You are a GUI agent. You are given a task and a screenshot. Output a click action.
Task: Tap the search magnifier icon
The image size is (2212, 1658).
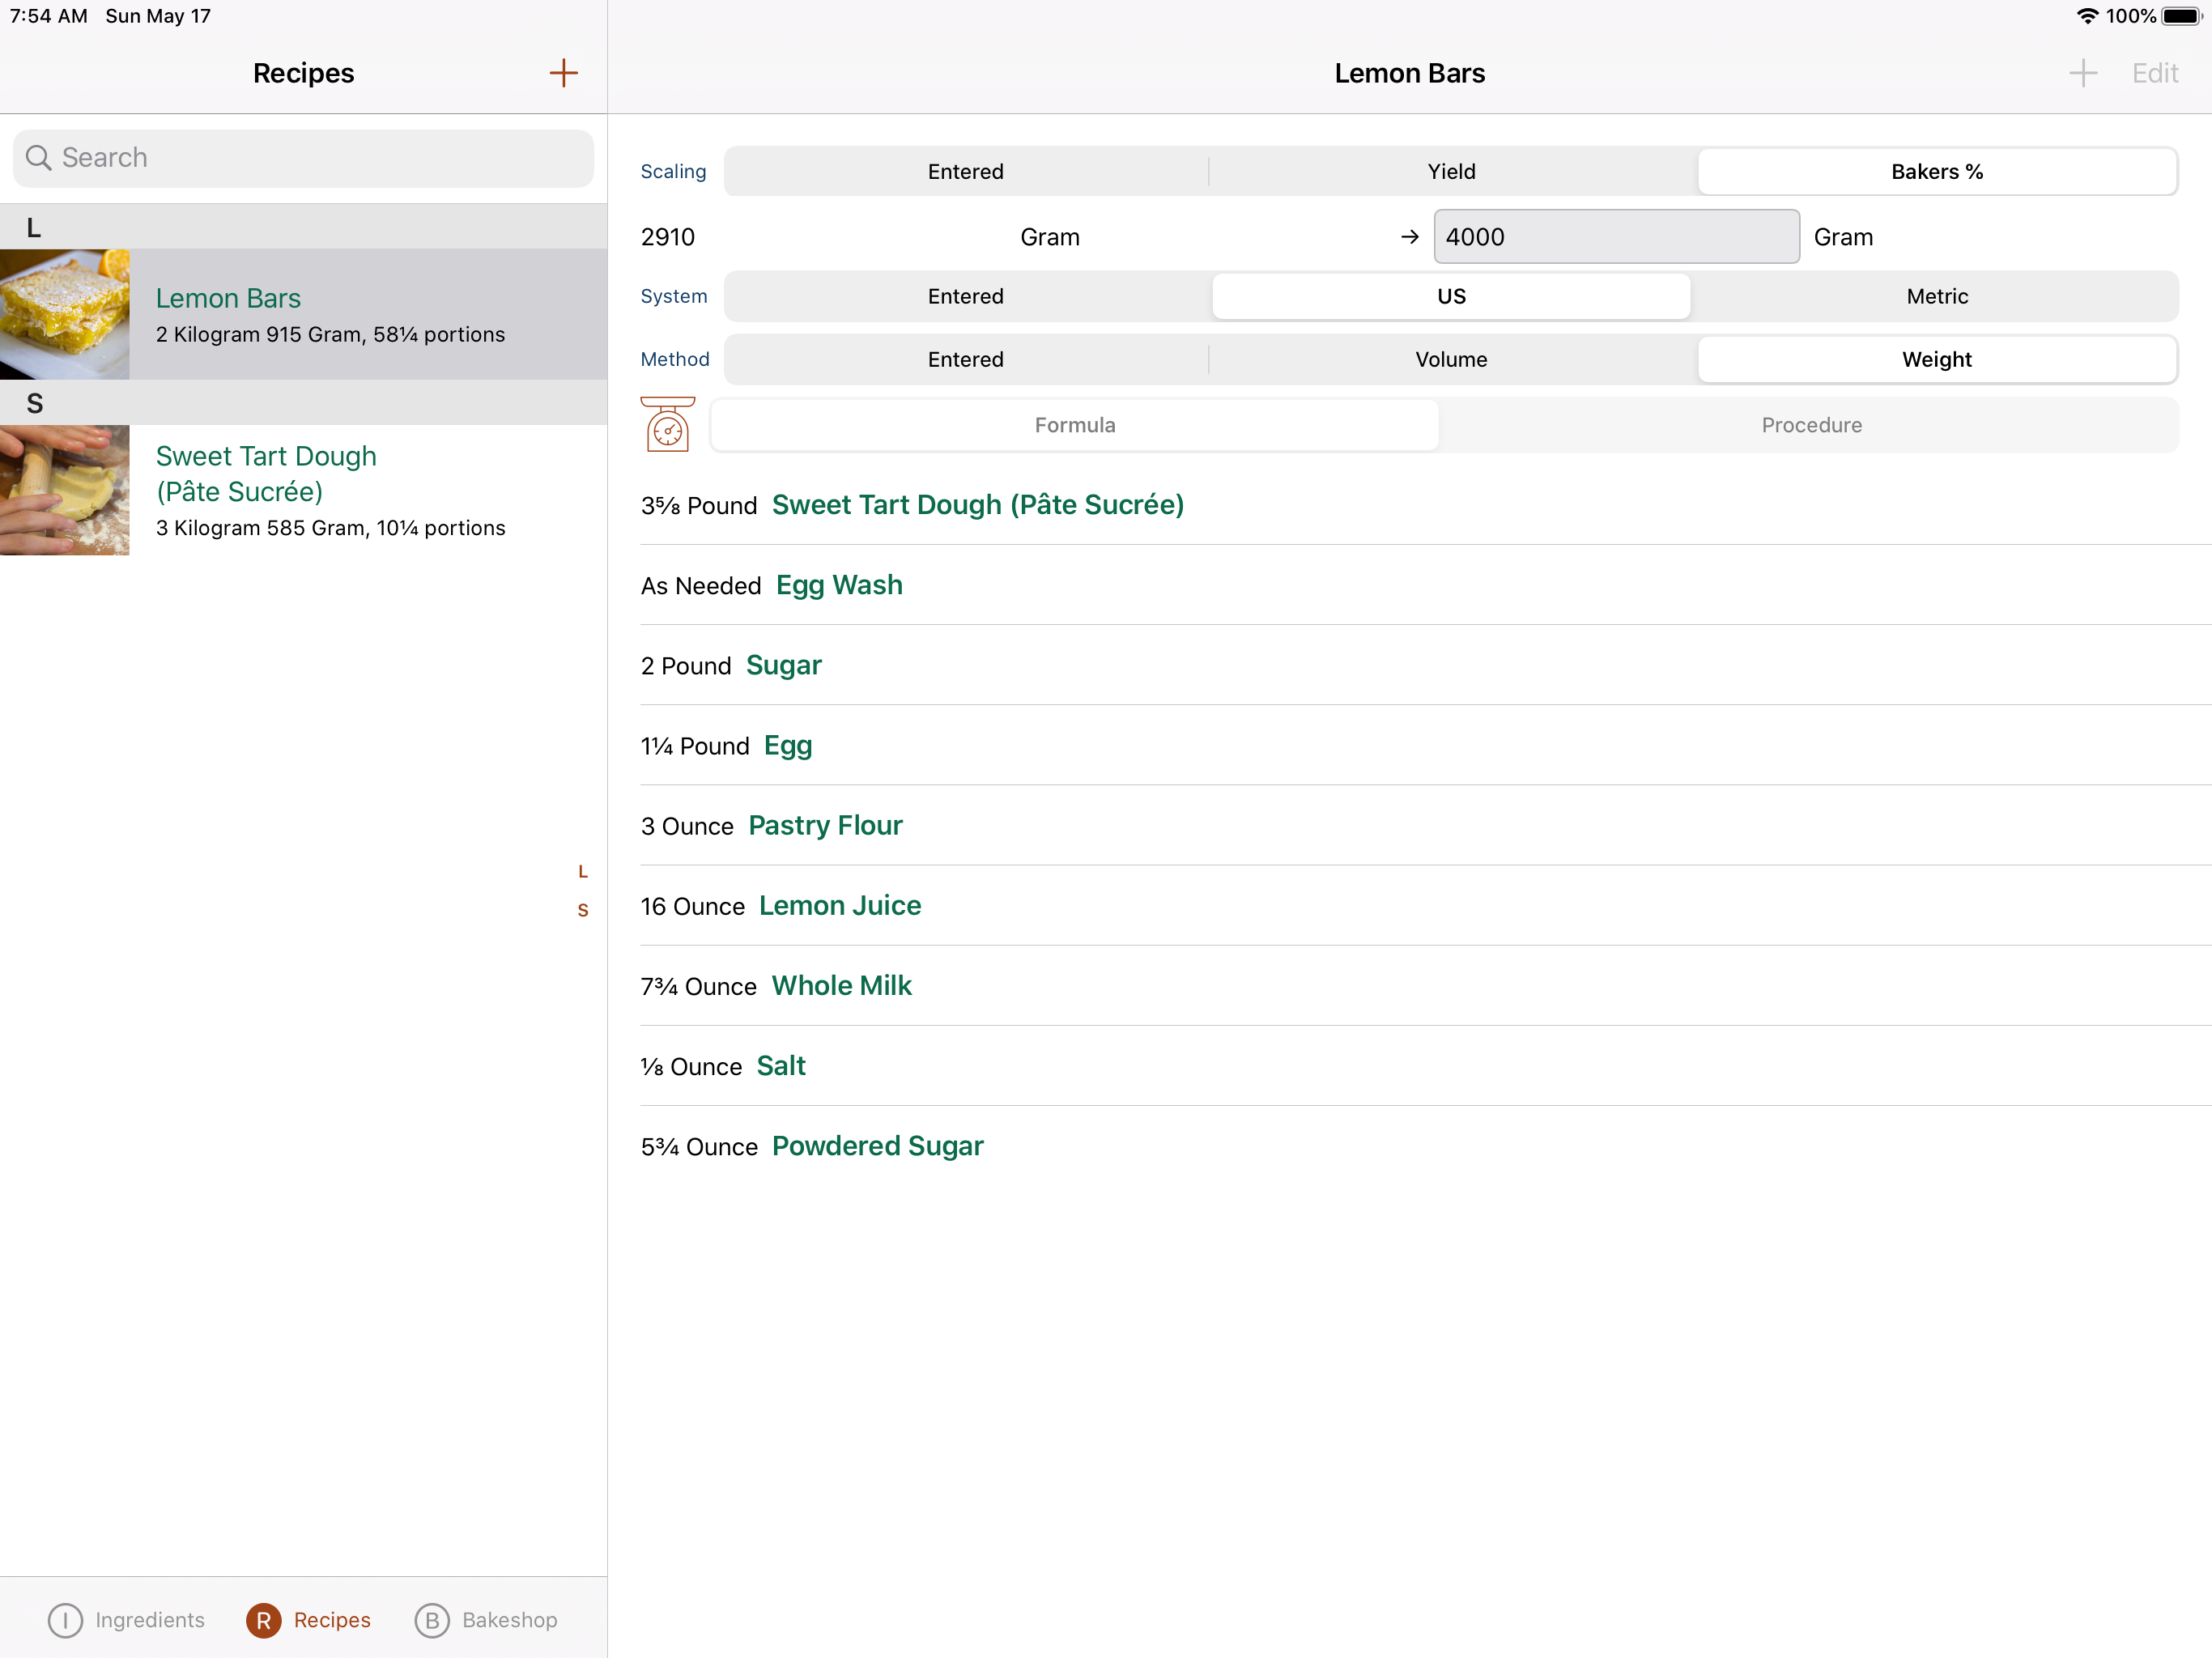click(38, 158)
